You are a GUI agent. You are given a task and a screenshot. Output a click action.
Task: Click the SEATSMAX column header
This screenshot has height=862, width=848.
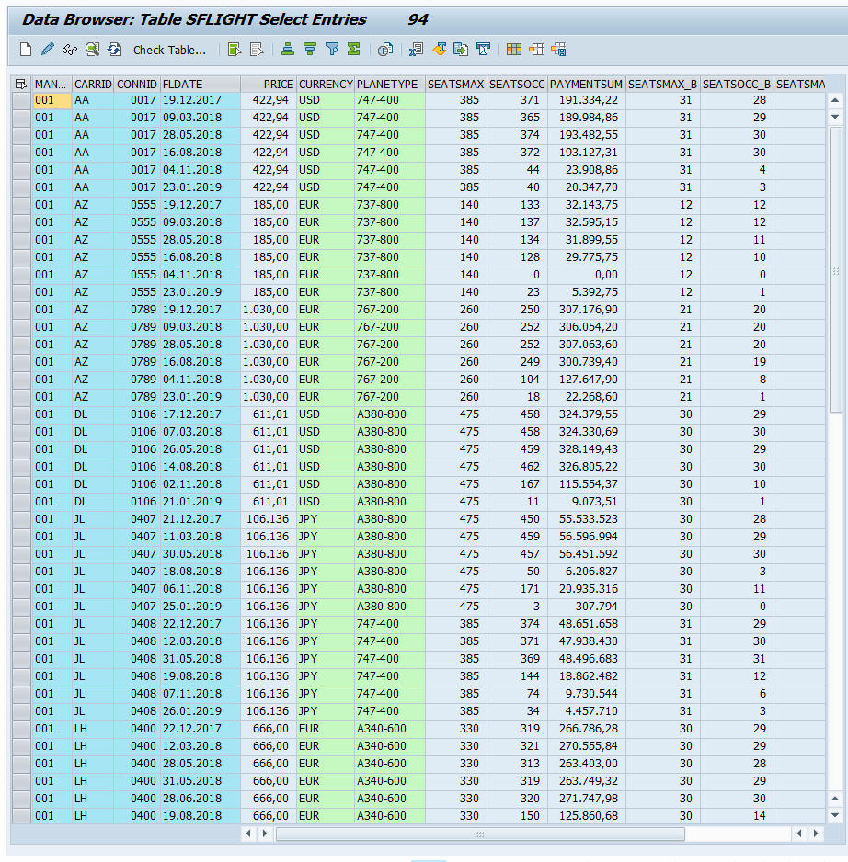click(455, 85)
